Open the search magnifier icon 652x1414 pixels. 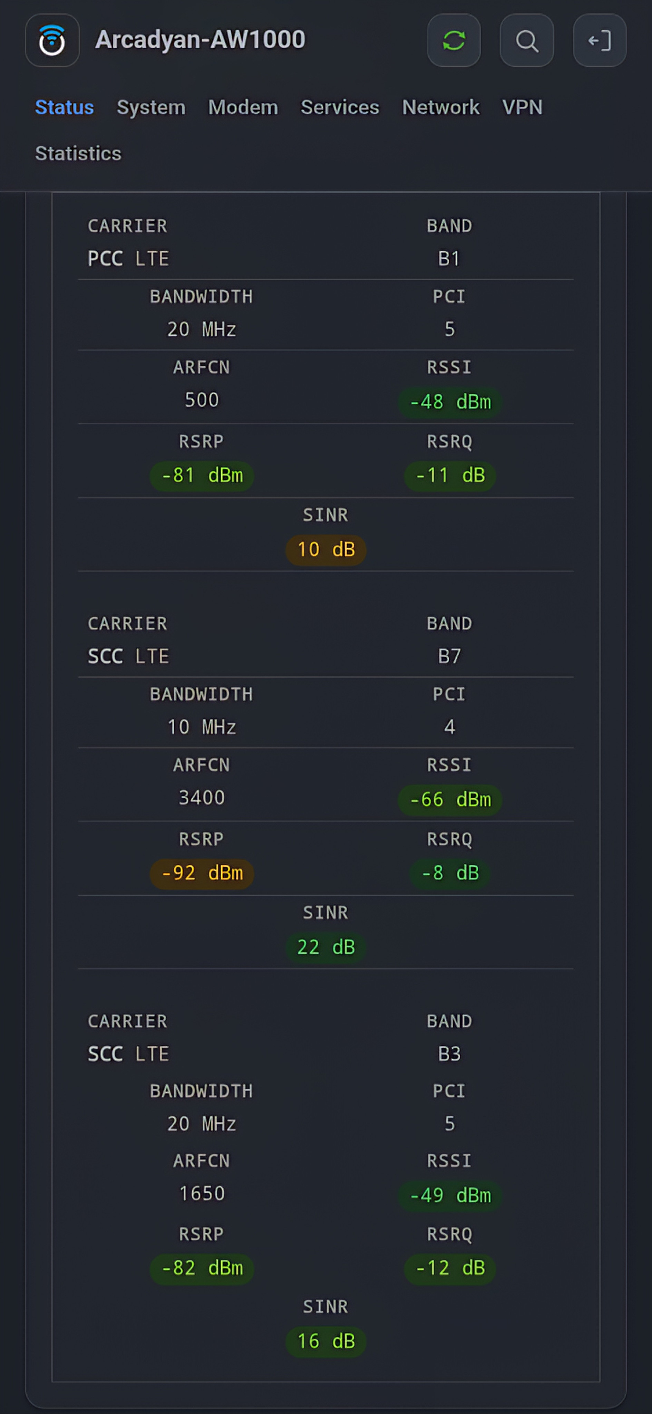point(527,41)
